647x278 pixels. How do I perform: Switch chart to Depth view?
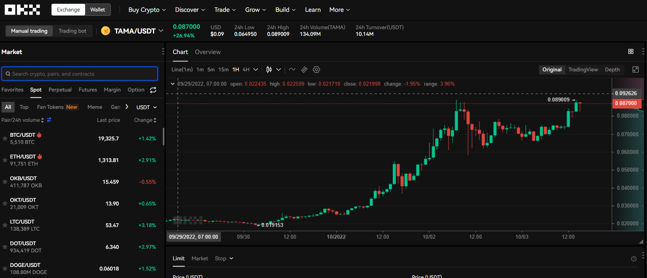pyautogui.click(x=612, y=69)
